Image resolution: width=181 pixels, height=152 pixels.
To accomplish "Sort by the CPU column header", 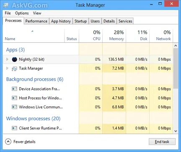I will point(91,36).
